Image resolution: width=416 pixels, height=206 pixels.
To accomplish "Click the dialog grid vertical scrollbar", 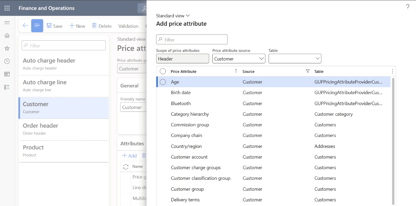I will (x=393, y=141).
